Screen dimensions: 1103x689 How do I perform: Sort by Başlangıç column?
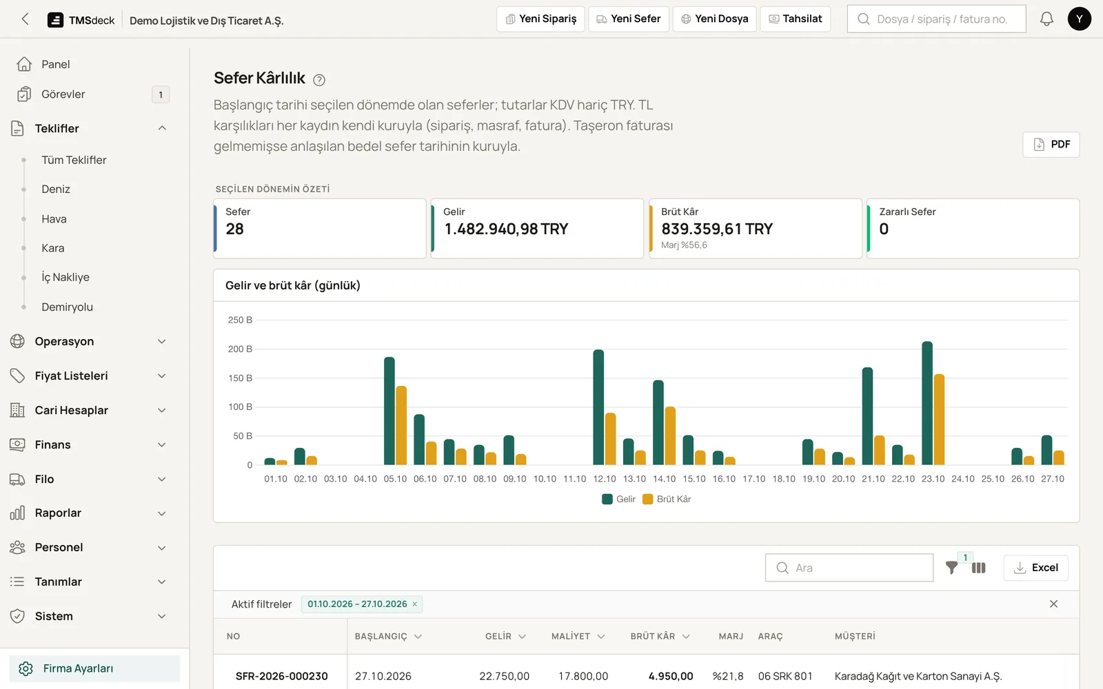[388, 636]
